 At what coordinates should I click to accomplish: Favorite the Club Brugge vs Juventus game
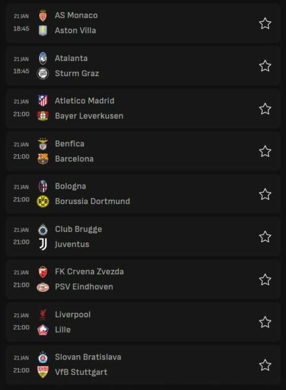click(265, 237)
